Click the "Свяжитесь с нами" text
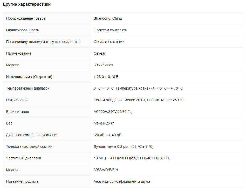This screenshot has height=191, width=246. tap(109, 42)
